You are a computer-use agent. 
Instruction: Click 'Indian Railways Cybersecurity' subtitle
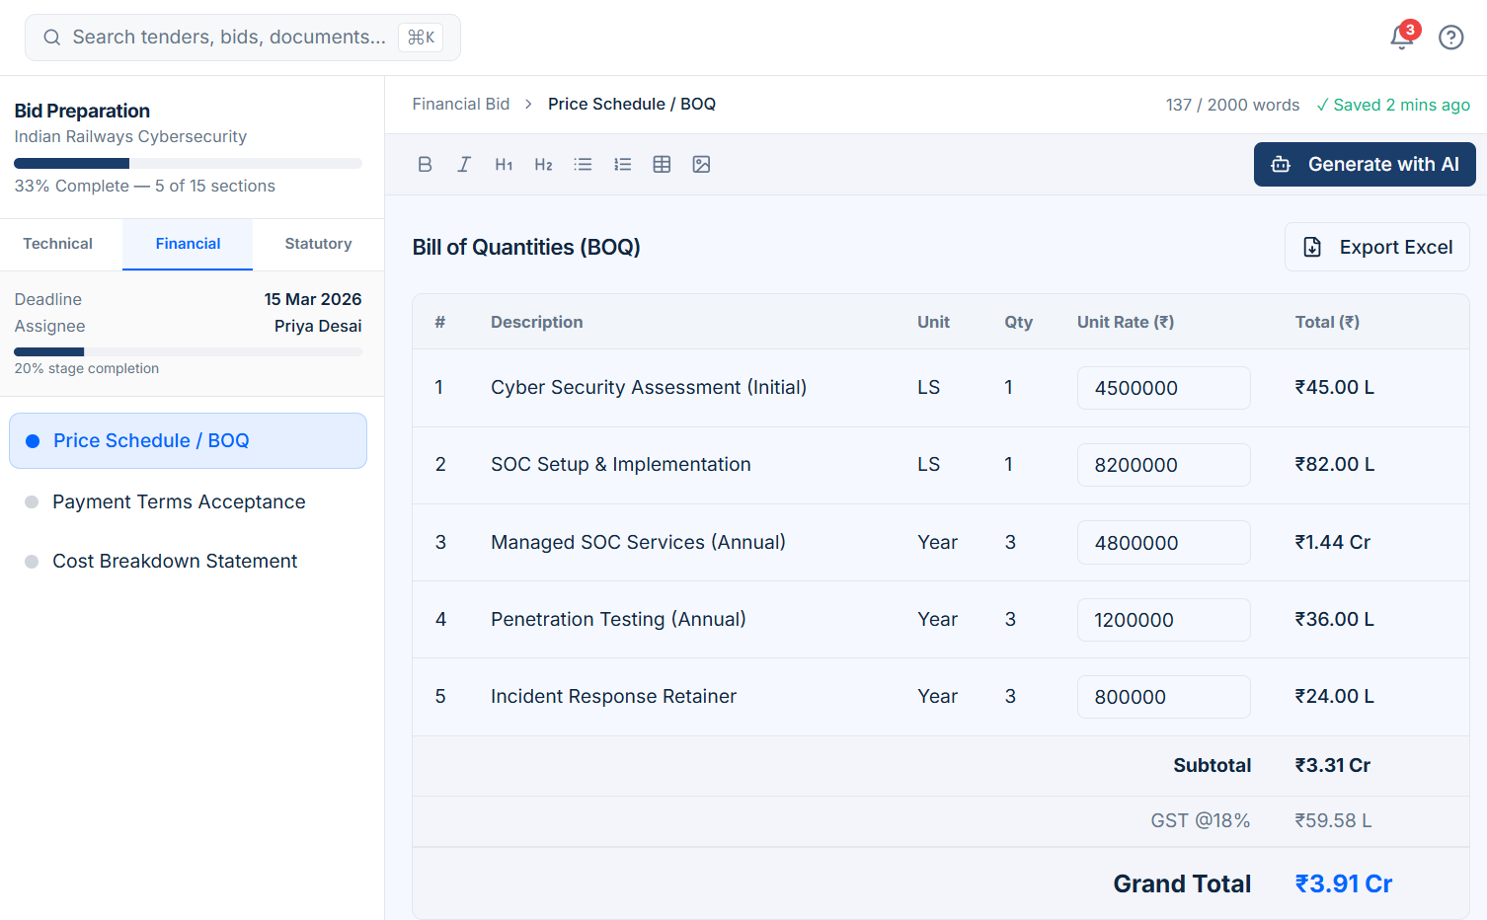[130, 136]
